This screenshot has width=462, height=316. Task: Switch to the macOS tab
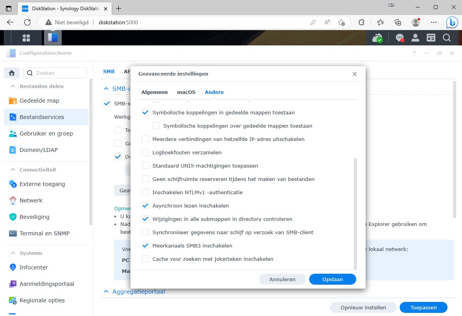(186, 92)
